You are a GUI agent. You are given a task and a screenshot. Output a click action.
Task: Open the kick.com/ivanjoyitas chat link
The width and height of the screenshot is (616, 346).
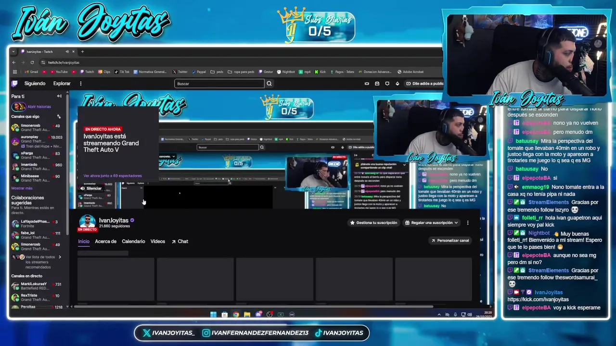pos(538,299)
